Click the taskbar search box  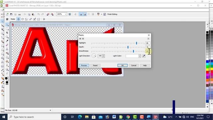click(34, 117)
